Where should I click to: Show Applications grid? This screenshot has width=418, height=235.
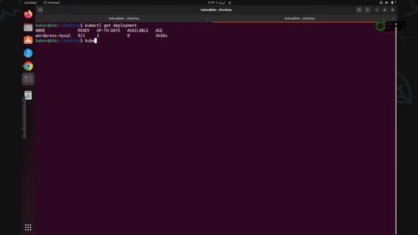pos(28,227)
